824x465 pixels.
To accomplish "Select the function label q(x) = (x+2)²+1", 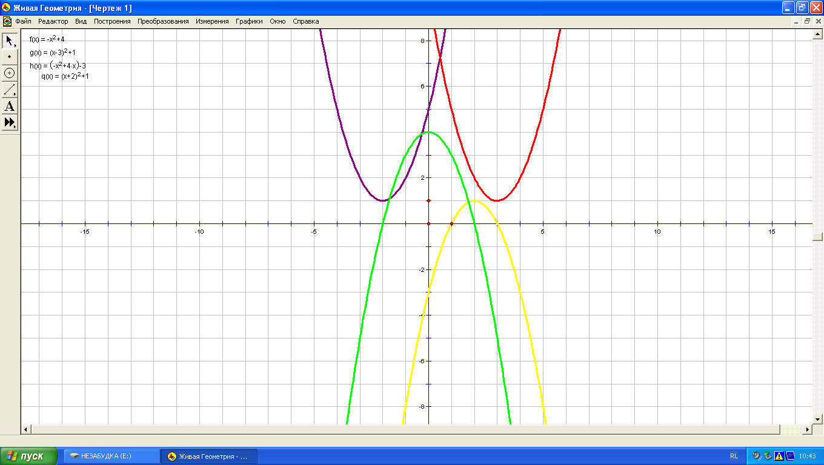I will 65,76.
